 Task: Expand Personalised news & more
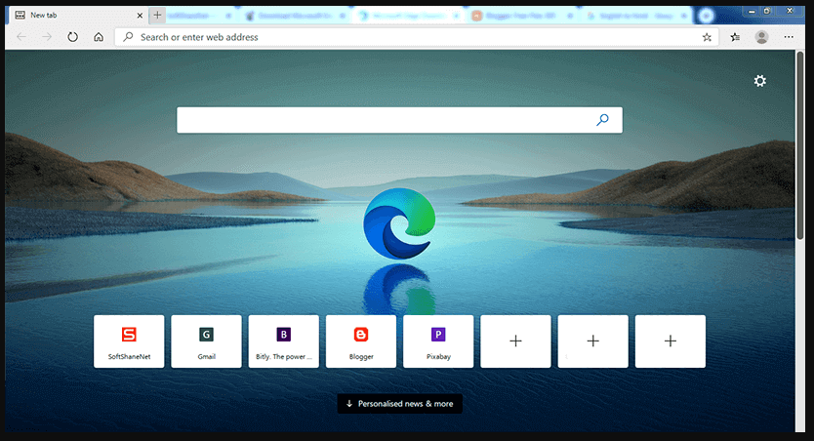(x=400, y=404)
